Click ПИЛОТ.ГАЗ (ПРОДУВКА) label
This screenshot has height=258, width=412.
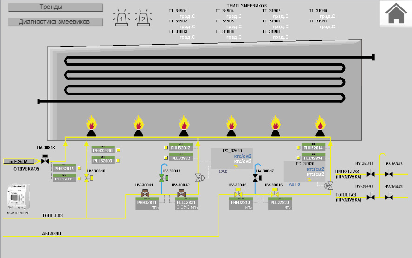click(348, 174)
